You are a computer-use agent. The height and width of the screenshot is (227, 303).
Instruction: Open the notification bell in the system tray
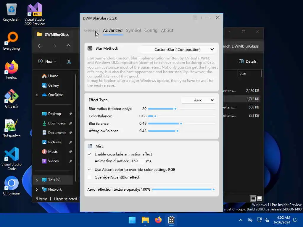pos(295,220)
